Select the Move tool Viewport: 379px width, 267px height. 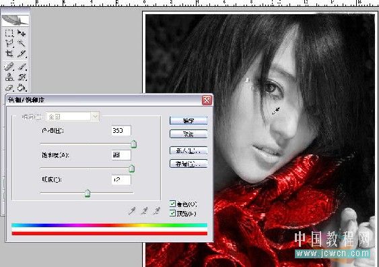click(x=22, y=33)
